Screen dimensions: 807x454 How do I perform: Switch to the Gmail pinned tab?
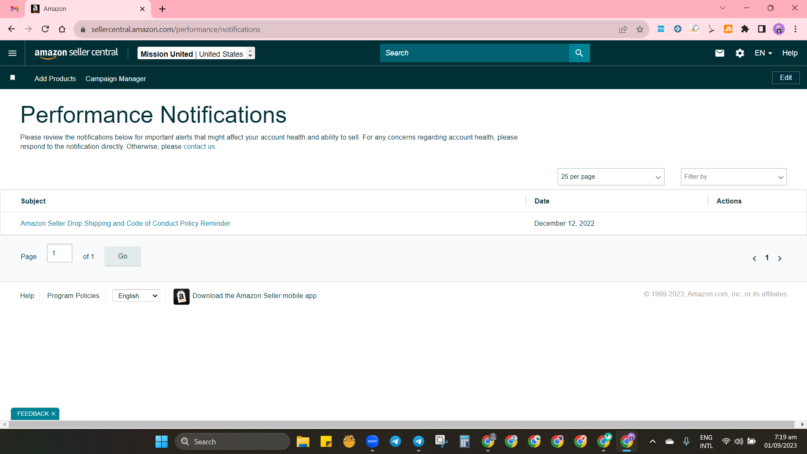coord(15,9)
